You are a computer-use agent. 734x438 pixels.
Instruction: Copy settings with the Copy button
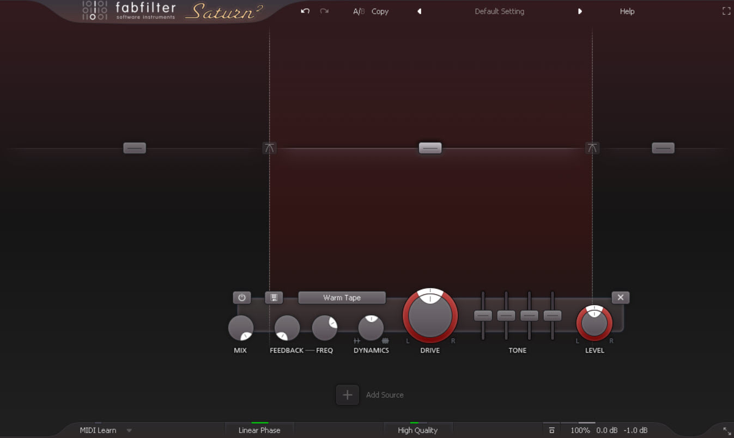(x=380, y=11)
